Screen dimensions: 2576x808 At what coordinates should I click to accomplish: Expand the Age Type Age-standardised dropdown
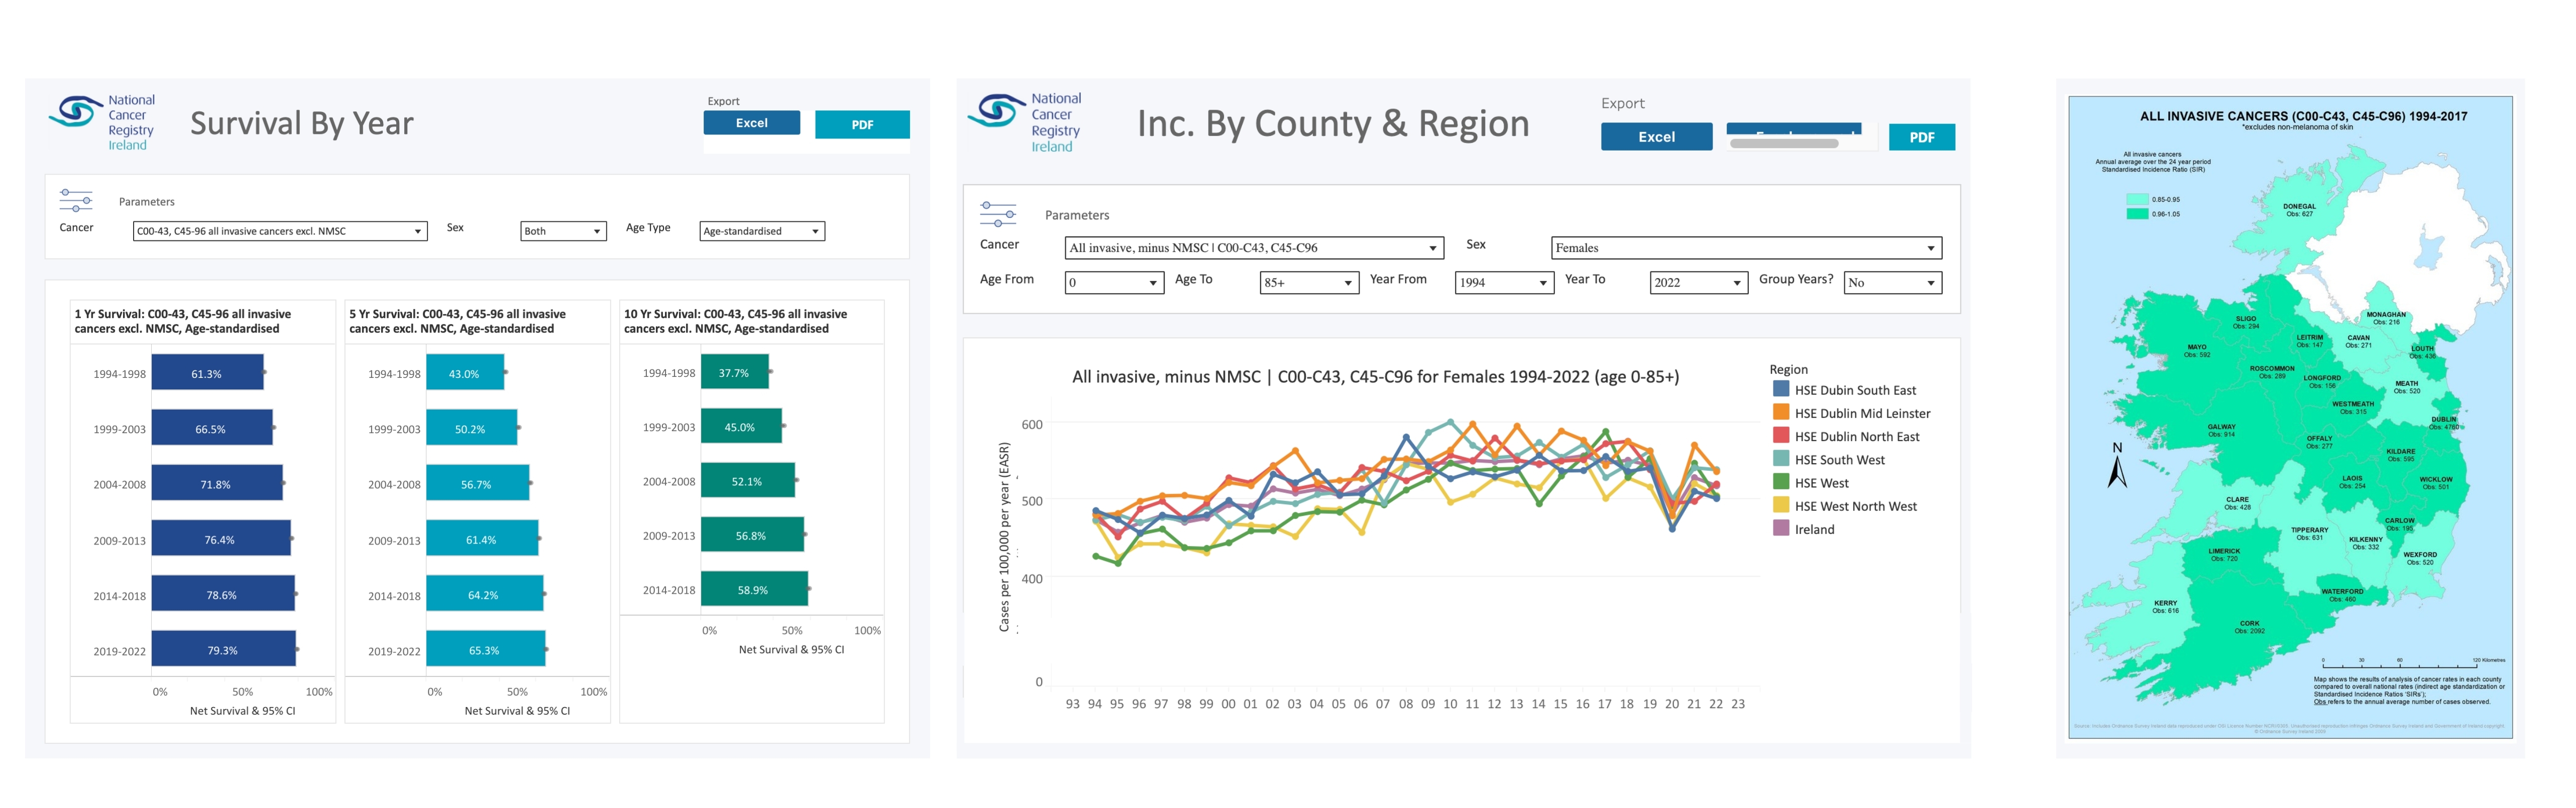pos(762,231)
